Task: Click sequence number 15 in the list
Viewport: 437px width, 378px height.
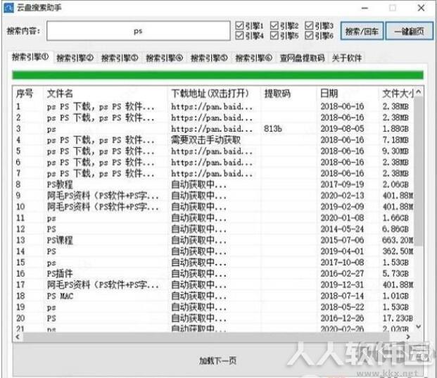Action: pyautogui.click(x=20, y=263)
